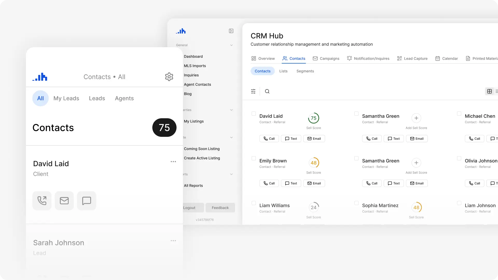Viewport: 498px width, 280px height.
Task: Open contacts settings gear
Action: (x=169, y=76)
